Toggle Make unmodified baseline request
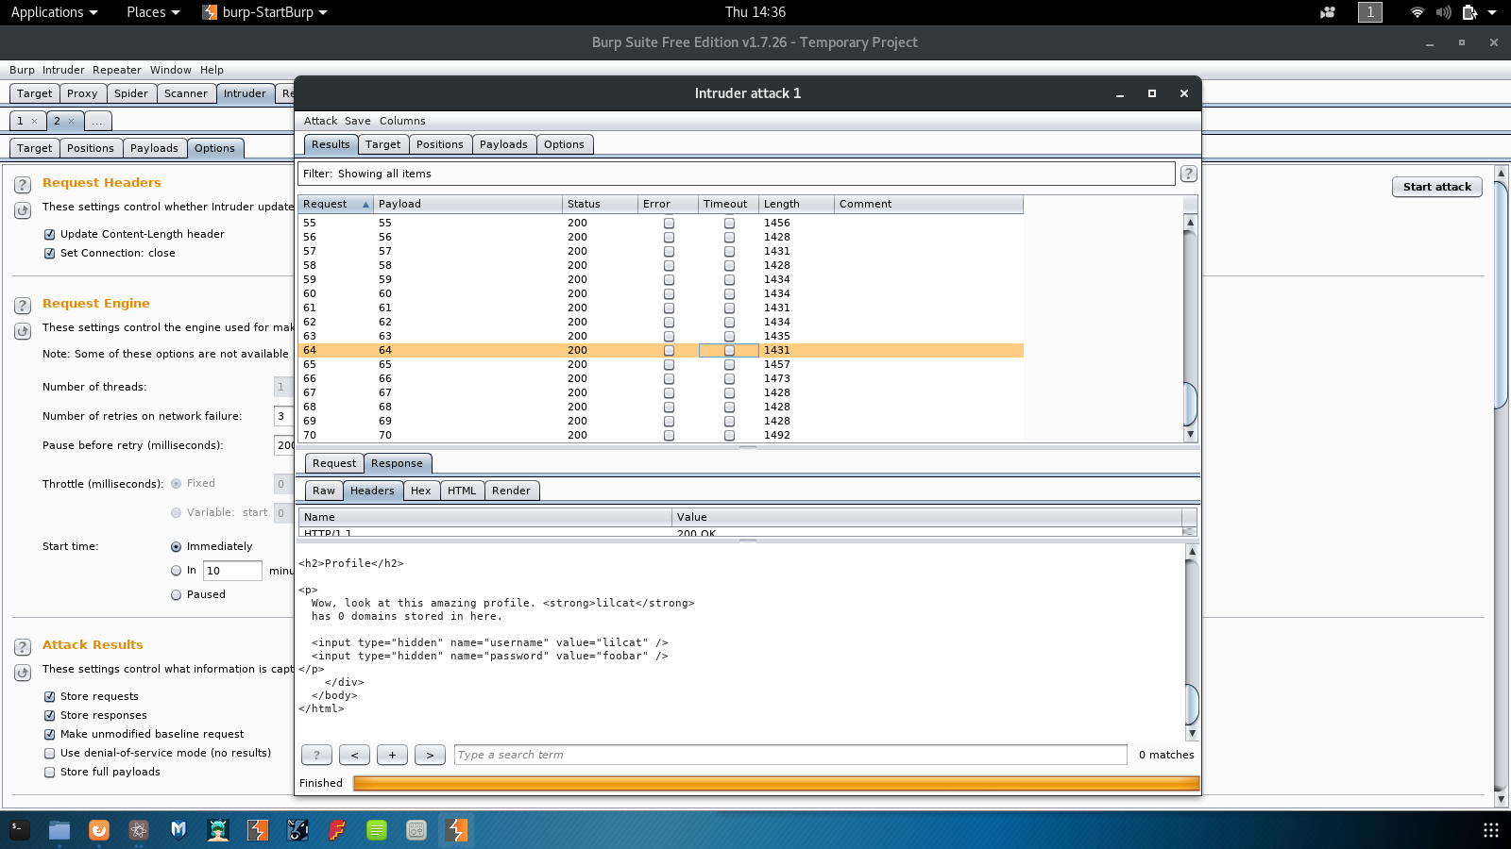Image resolution: width=1511 pixels, height=849 pixels. (50, 735)
